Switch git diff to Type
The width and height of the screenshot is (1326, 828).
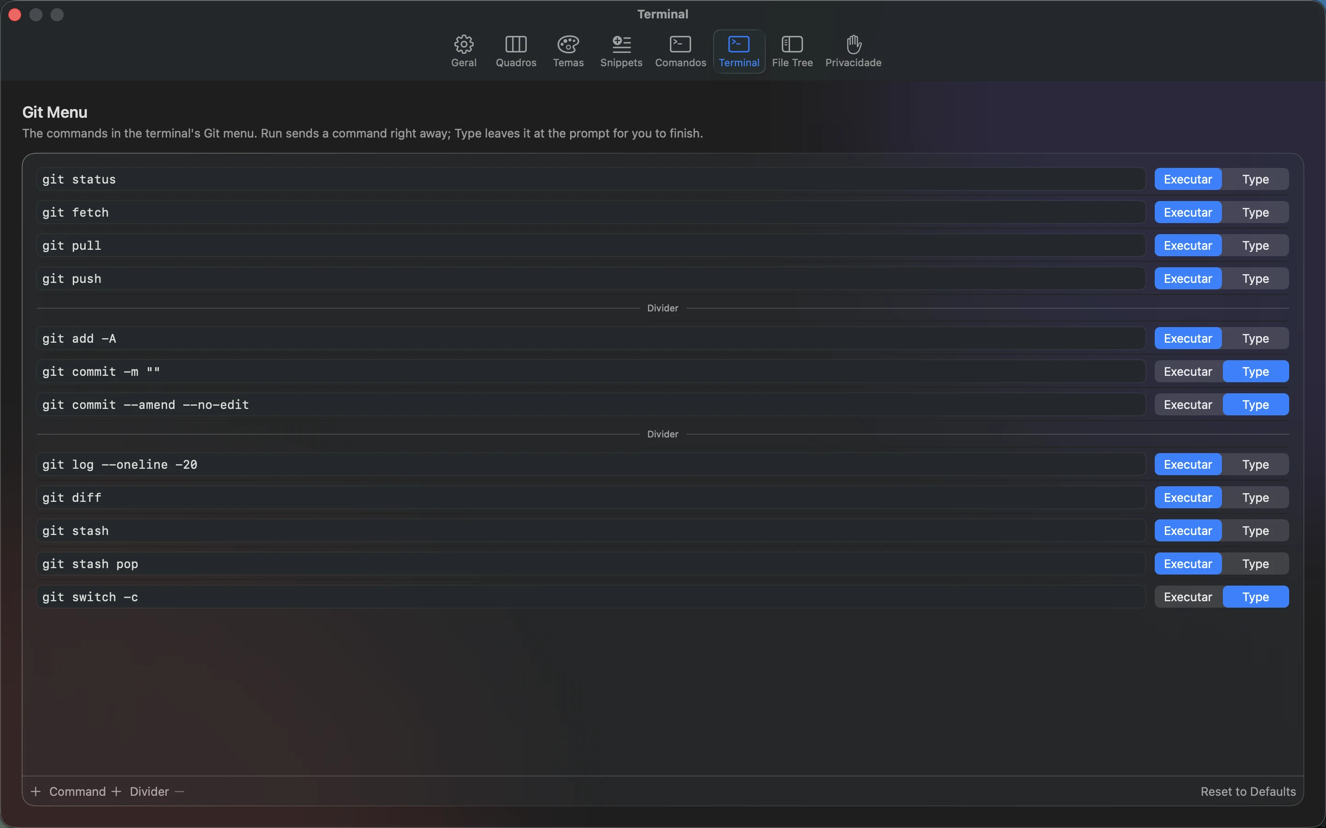(x=1255, y=497)
